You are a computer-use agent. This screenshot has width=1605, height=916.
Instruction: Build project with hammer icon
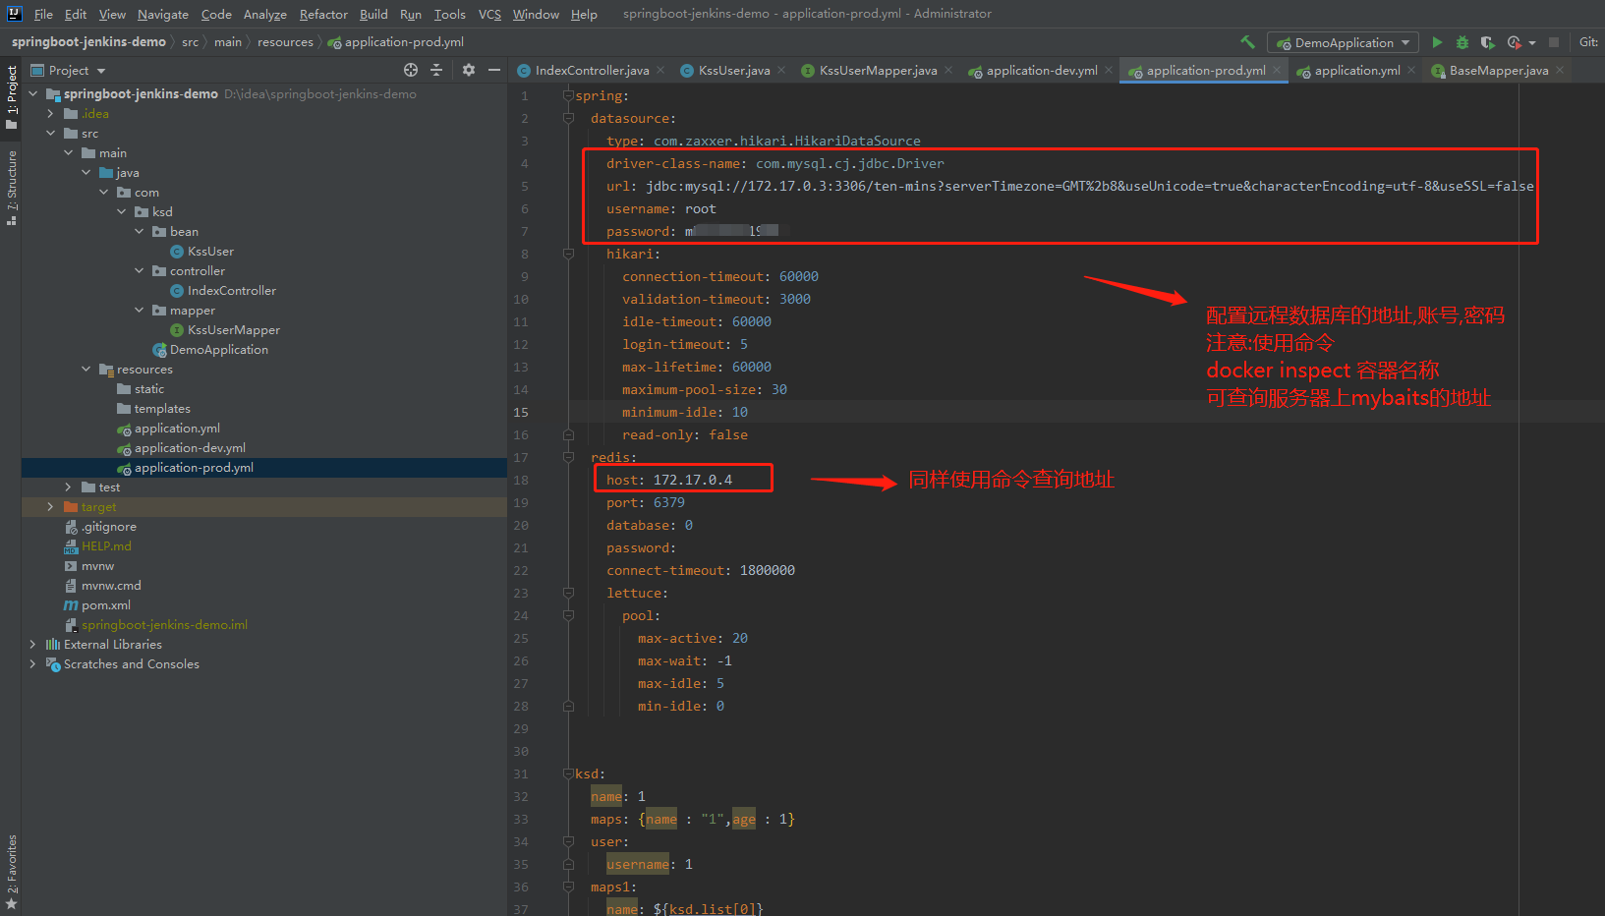pyautogui.click(x=1247, y=42)
